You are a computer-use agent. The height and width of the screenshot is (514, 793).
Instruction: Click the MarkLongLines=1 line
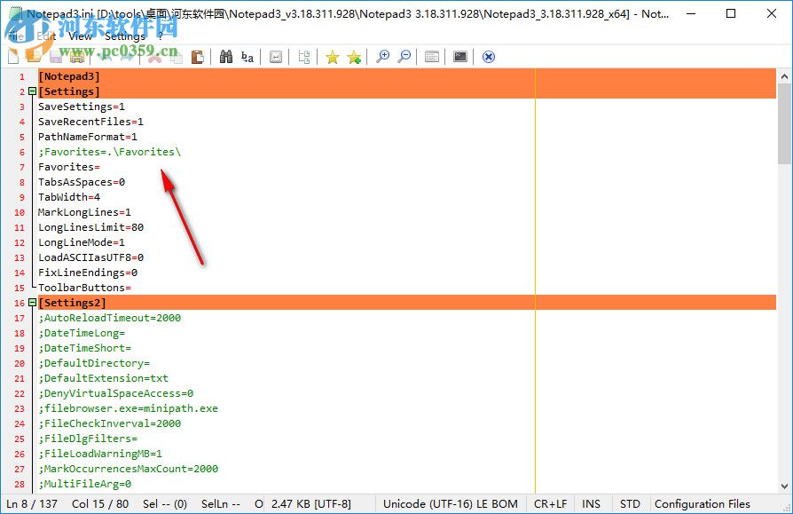[84, 212]
